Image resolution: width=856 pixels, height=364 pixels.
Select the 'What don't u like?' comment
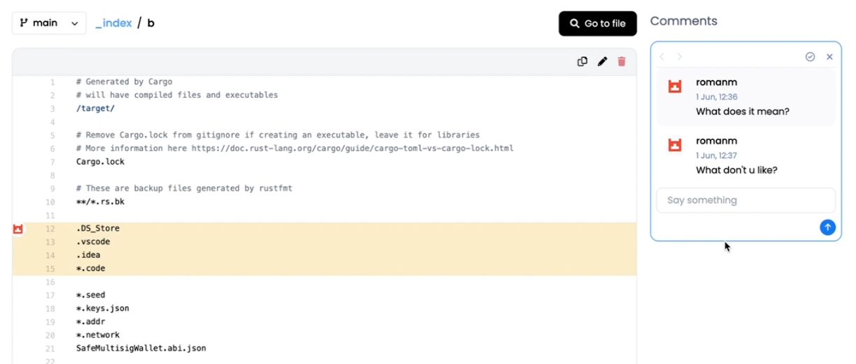736,170
